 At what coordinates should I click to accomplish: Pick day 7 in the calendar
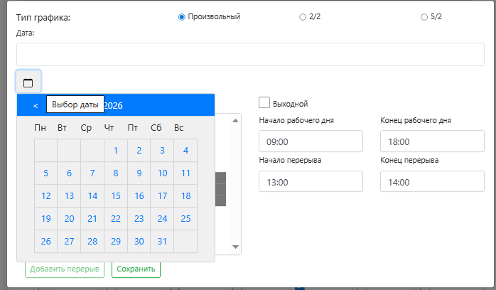click(x=92, y=173)
